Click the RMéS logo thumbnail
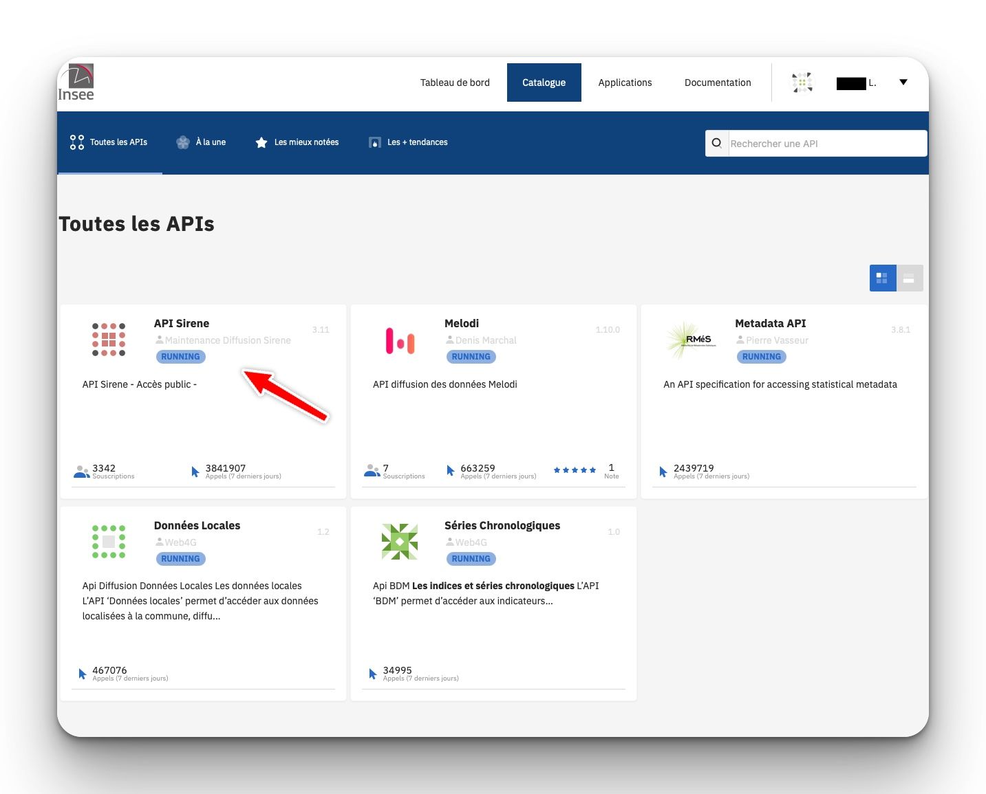 click(x=692, y=340)
